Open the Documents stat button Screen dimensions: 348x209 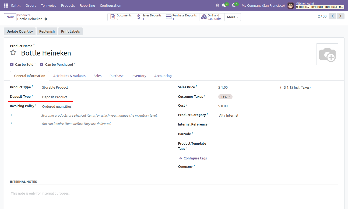(121, 17)
